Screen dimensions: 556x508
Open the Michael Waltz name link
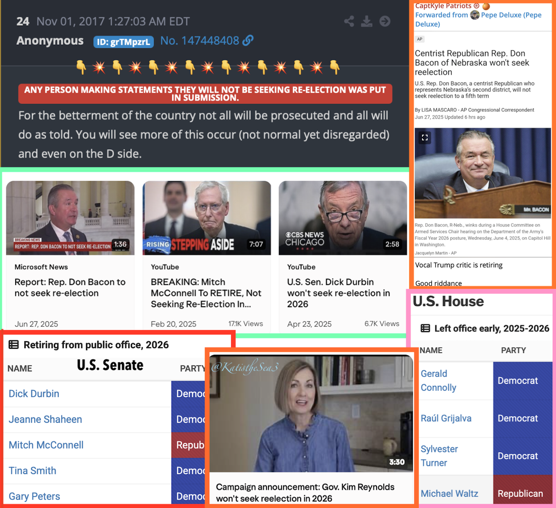(x=449, y=493)
